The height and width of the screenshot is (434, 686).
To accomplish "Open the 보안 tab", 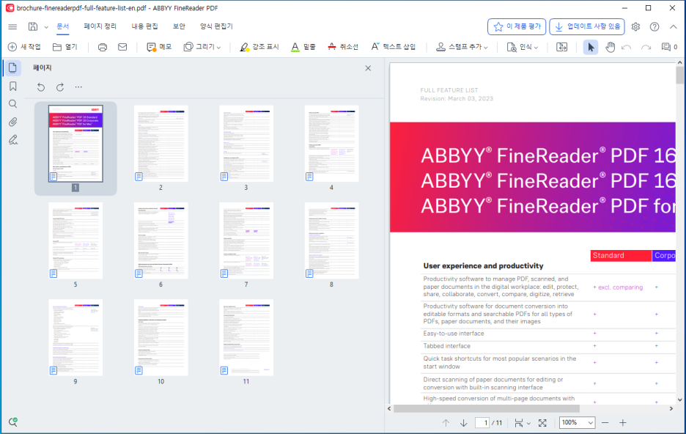I will [x=179, y=26].
